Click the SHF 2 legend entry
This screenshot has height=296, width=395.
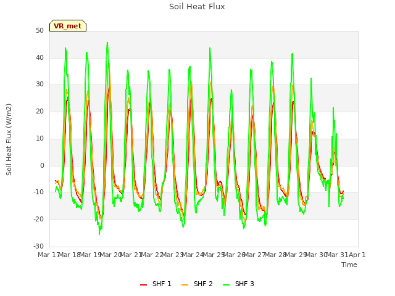pyautogui.click(x=197, y=284)
